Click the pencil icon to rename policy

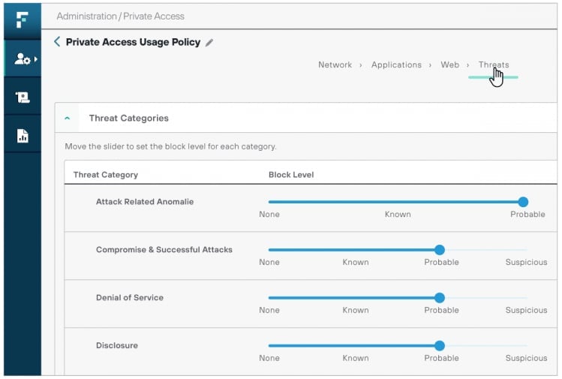209,43
